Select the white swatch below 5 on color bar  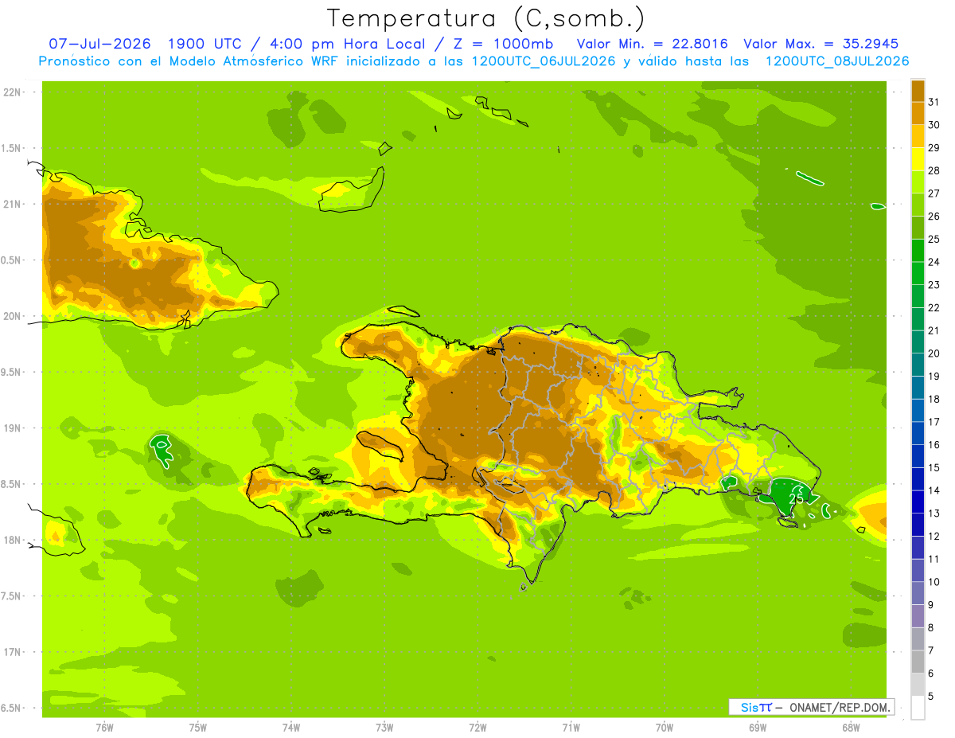tap(918, 708)
